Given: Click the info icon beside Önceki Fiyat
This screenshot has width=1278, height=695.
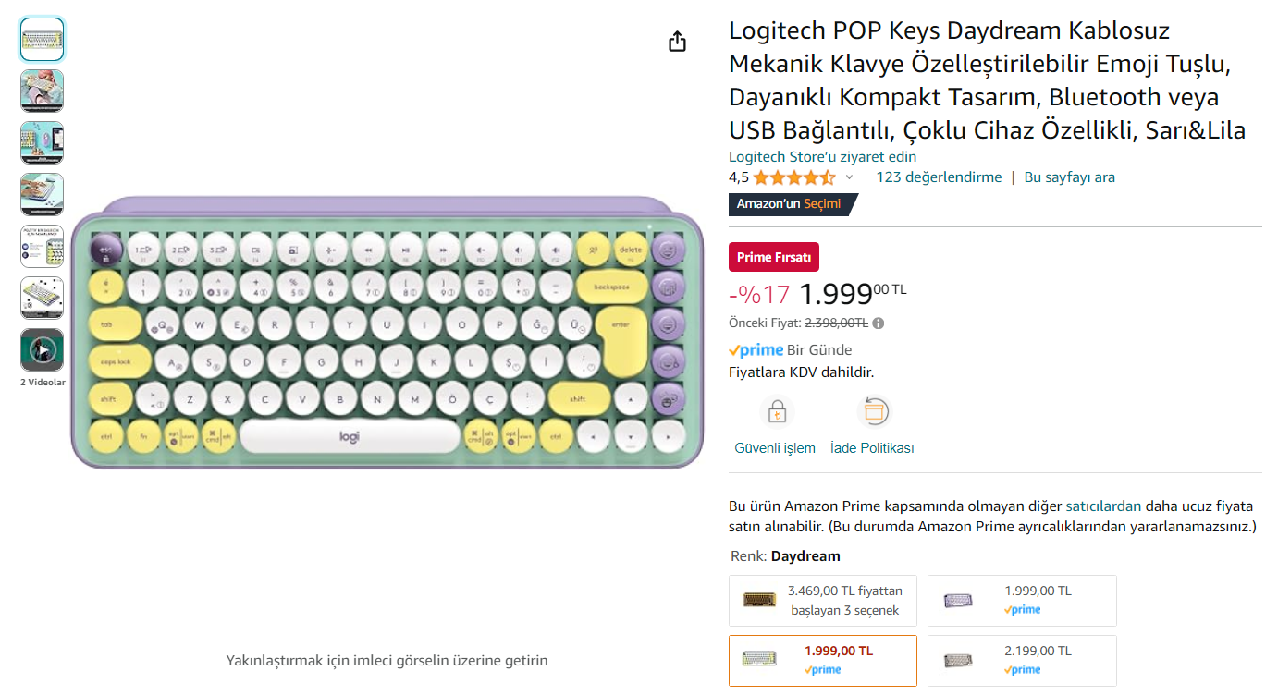Looking at the screenshot, I should pos(878,323).
